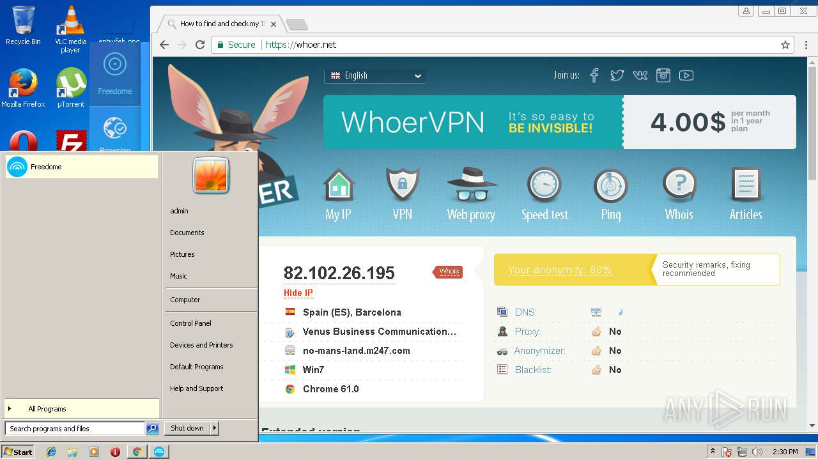The height and width of the screenshot is (460, 818).
Task: Visit Whoer Twitter page icon
Action: 617,75
